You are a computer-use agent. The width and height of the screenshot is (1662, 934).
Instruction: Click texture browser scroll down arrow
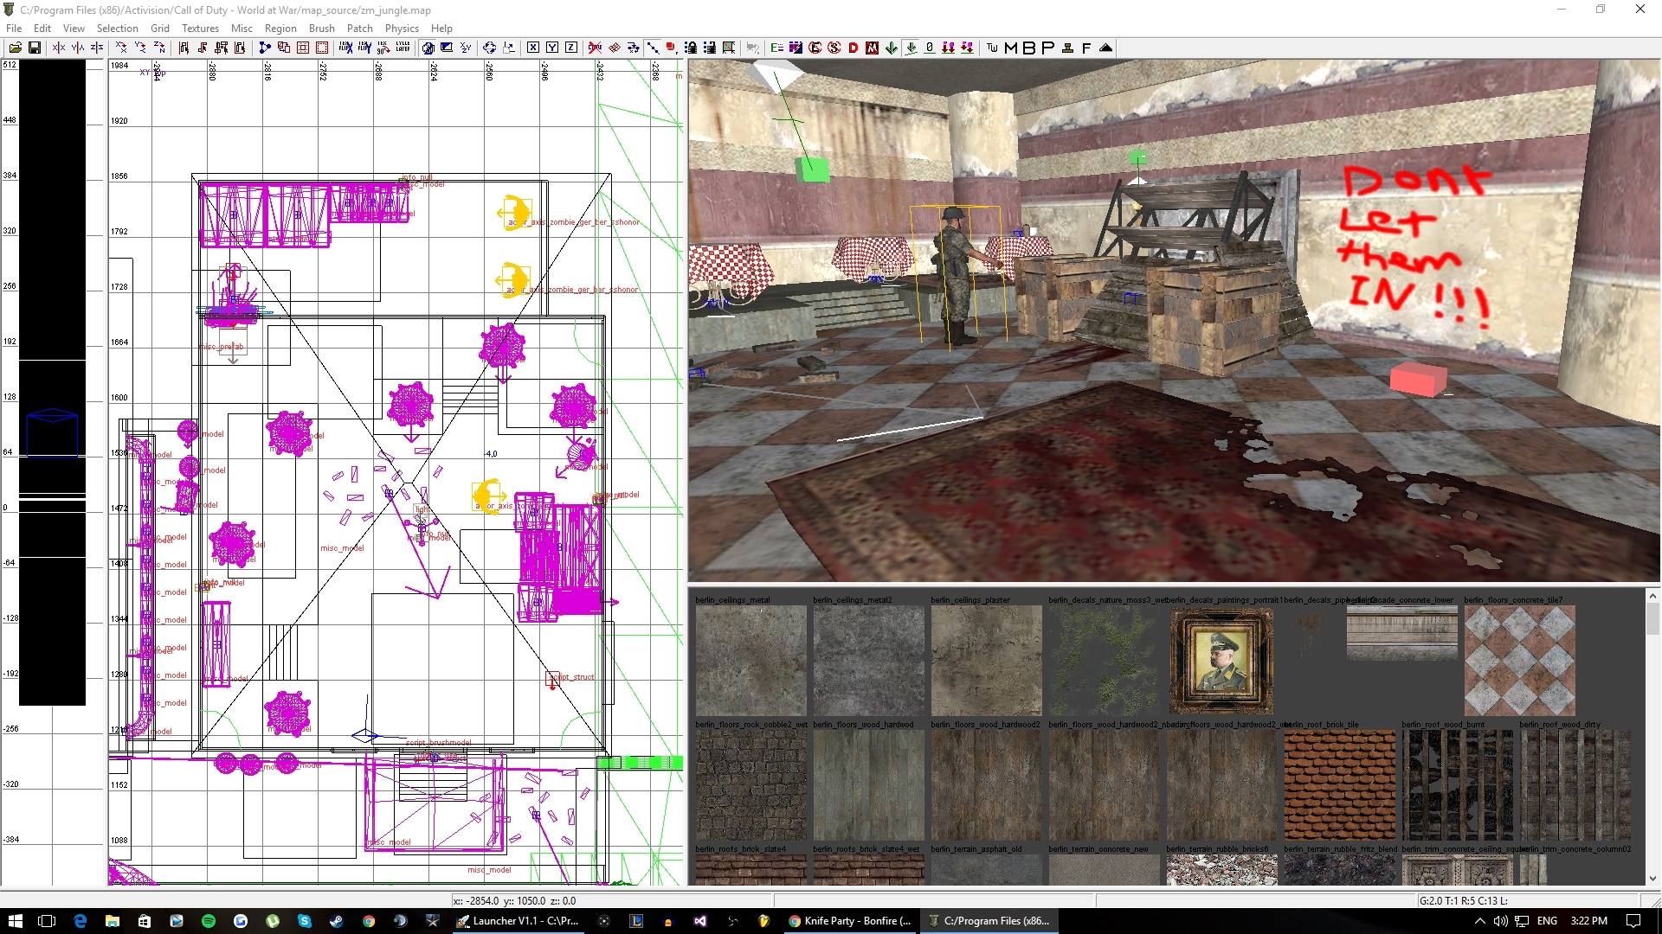point(1652,879)
